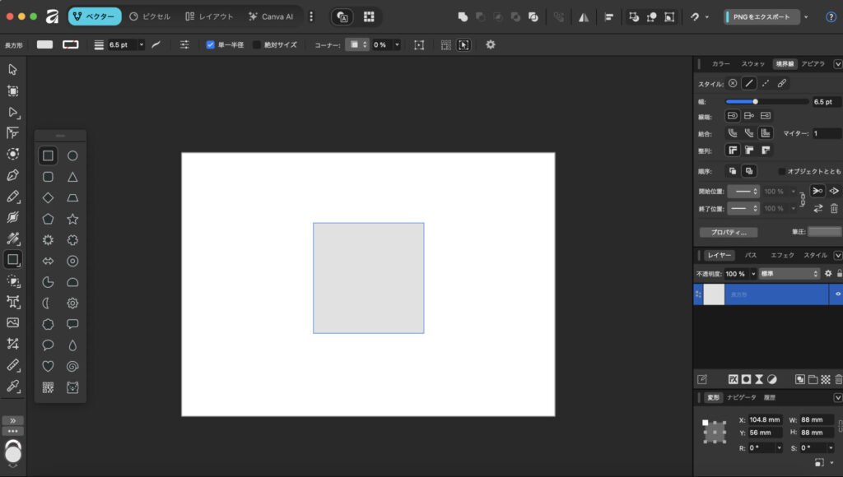Choose the Triangle shape tool
Viewport: 843px width, 477px height.
[72, 177]
